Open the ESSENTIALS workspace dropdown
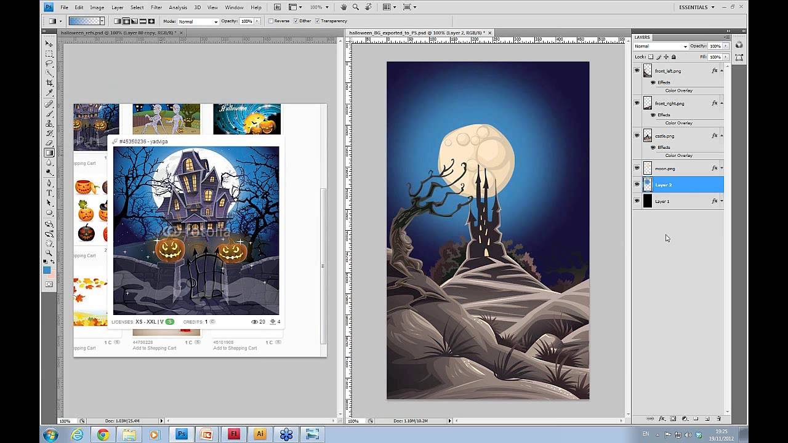The image size is (788, 443). [696, 7]
